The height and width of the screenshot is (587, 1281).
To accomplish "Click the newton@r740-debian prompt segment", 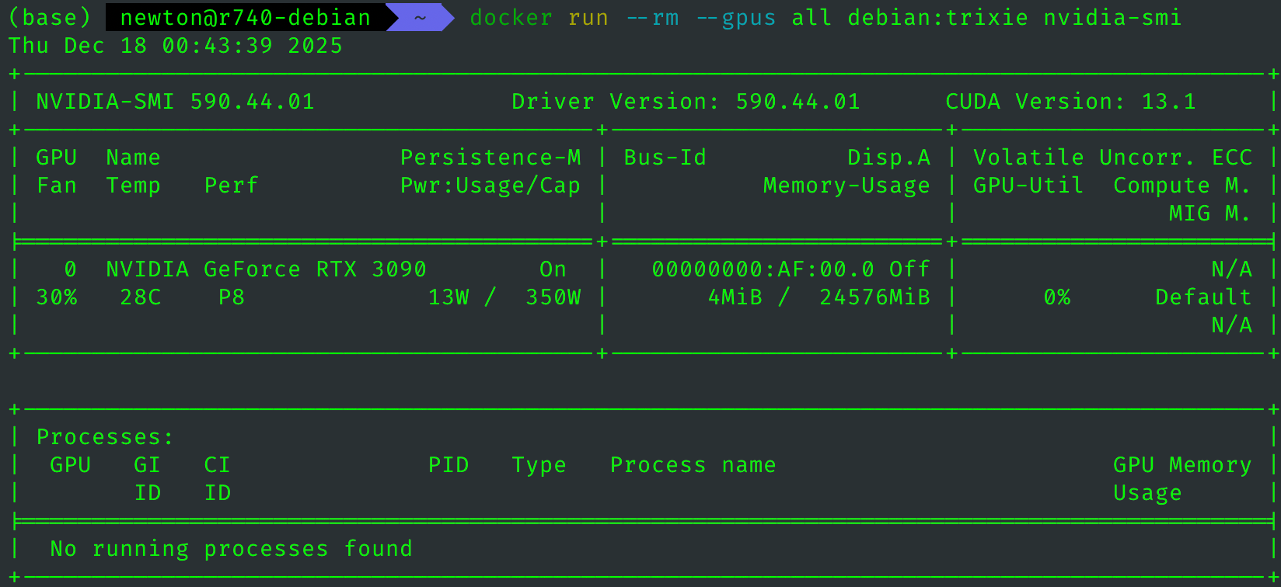I will (245, 17).
